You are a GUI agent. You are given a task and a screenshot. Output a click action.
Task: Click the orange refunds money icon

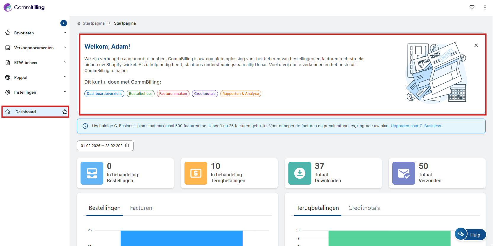pyautogui.click(x=196, y=173)
